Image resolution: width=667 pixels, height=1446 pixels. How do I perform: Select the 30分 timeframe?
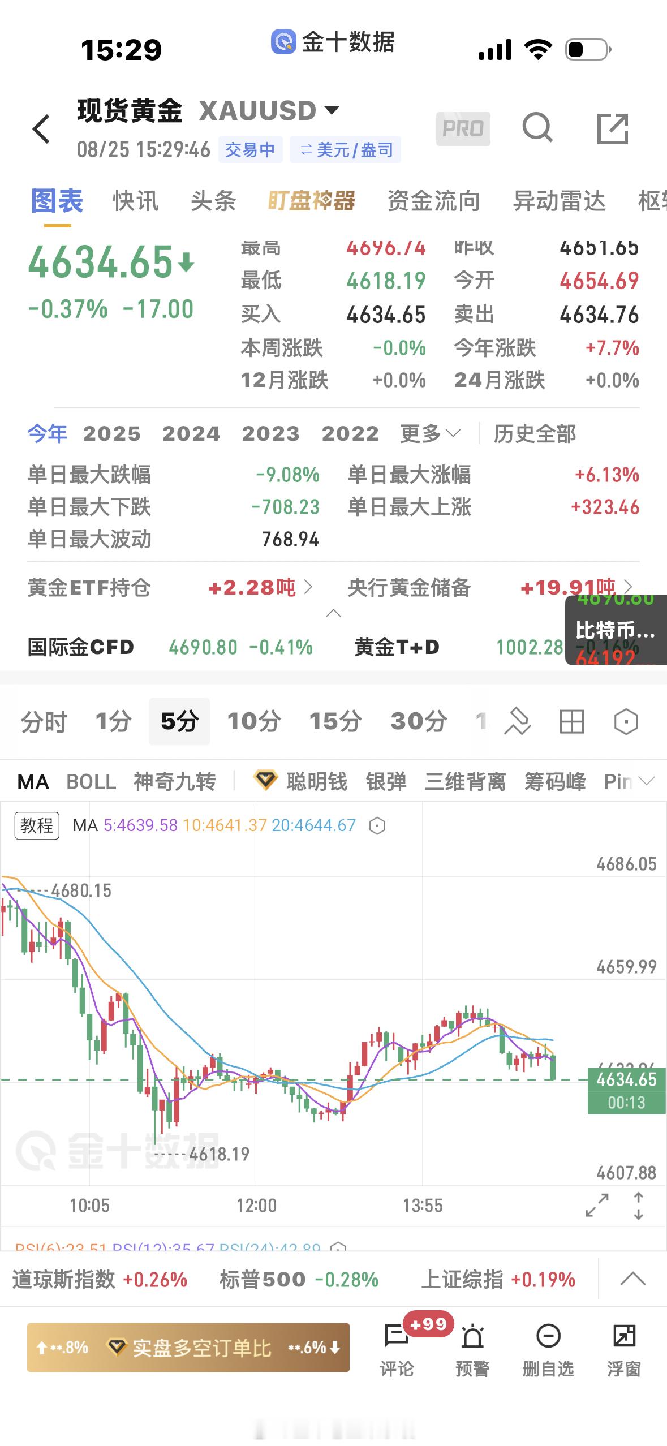[x=419, y=721]
